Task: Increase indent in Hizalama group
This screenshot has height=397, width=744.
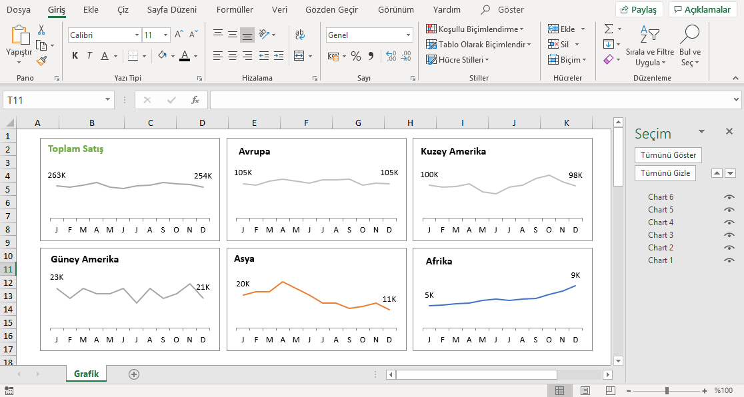Action: pos(279,56)
